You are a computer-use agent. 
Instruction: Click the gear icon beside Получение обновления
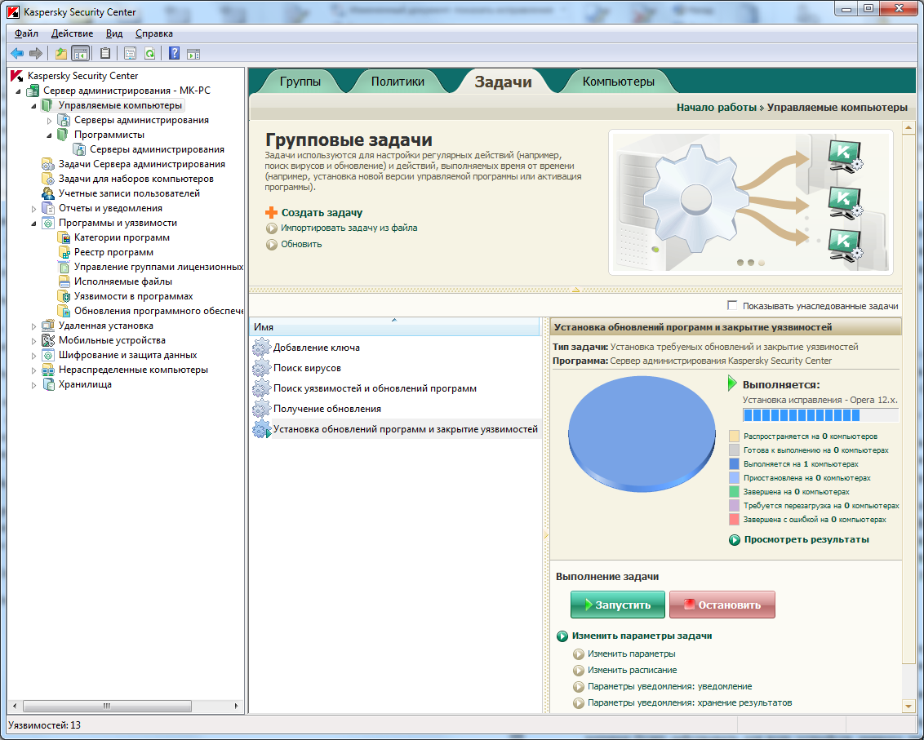261,409
